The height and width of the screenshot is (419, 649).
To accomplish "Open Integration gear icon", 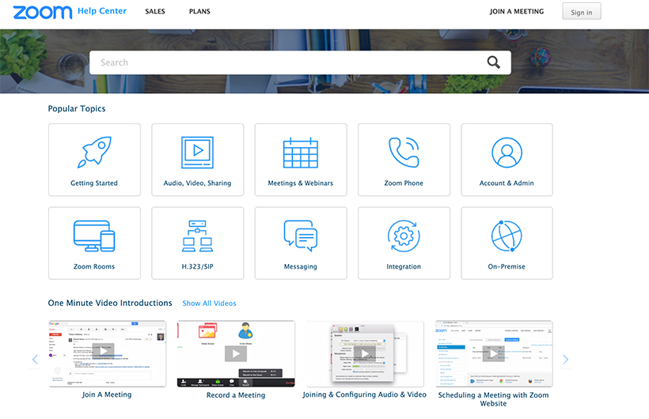I will [404, 236].
